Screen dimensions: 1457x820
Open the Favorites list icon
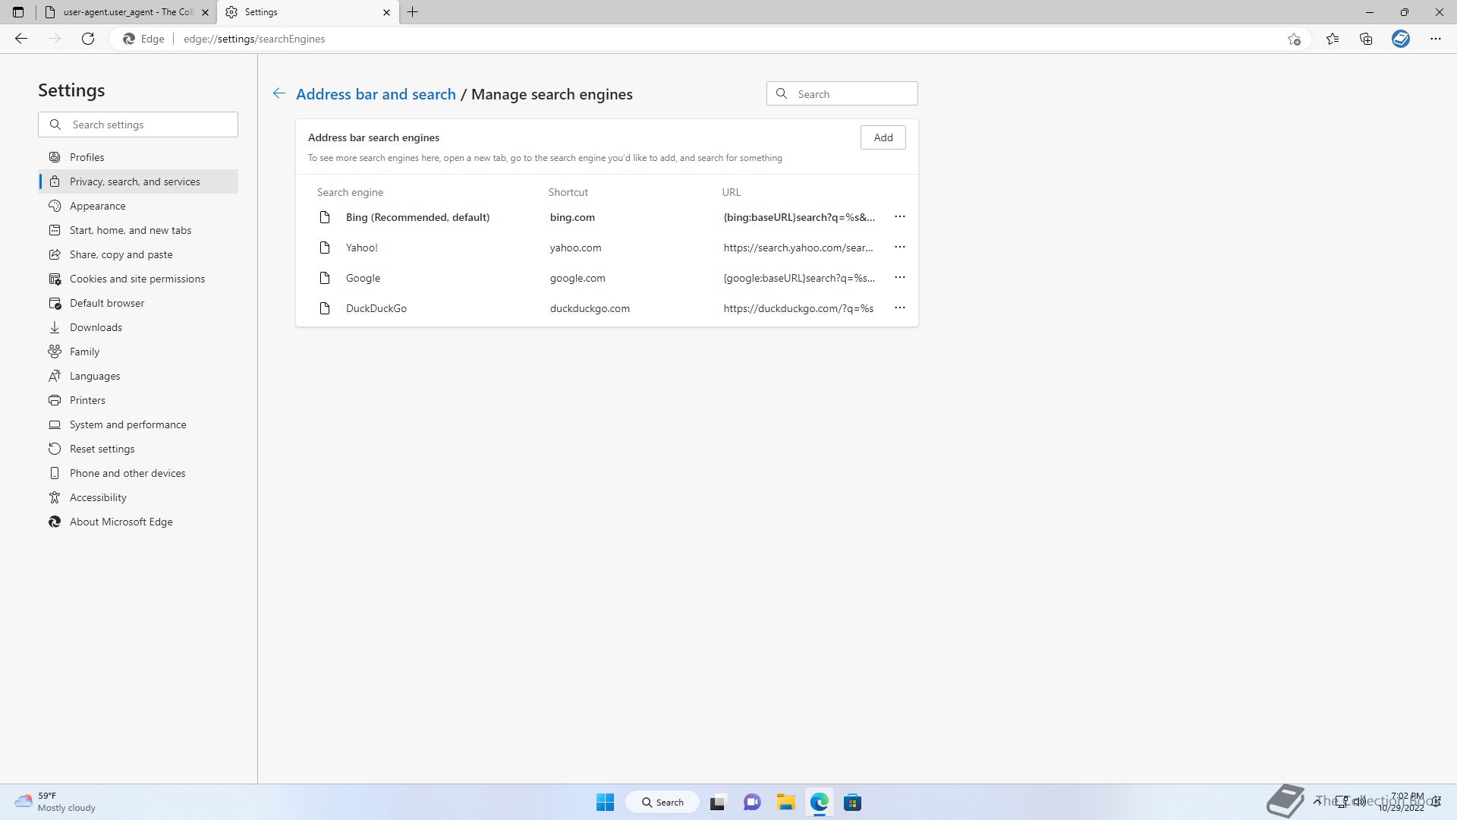tap(1333, 39)
